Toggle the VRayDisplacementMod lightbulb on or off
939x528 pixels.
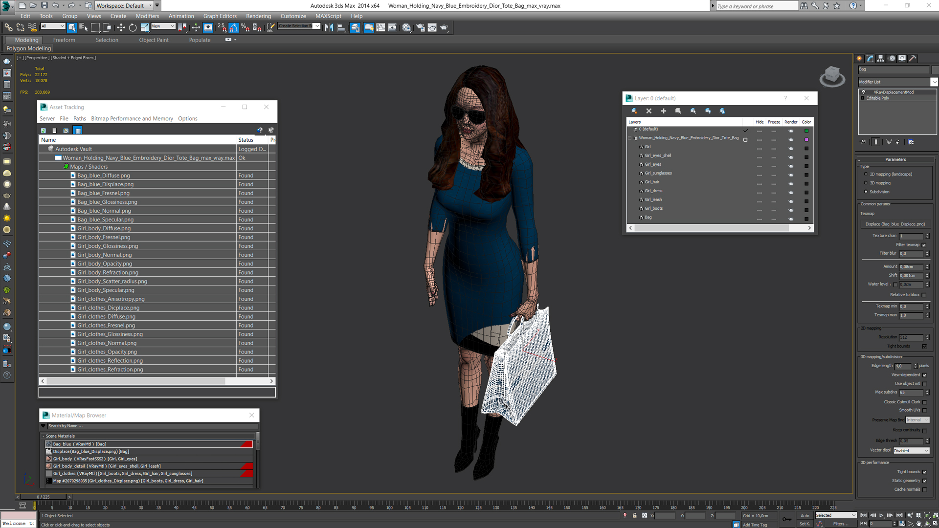(863, 92)
